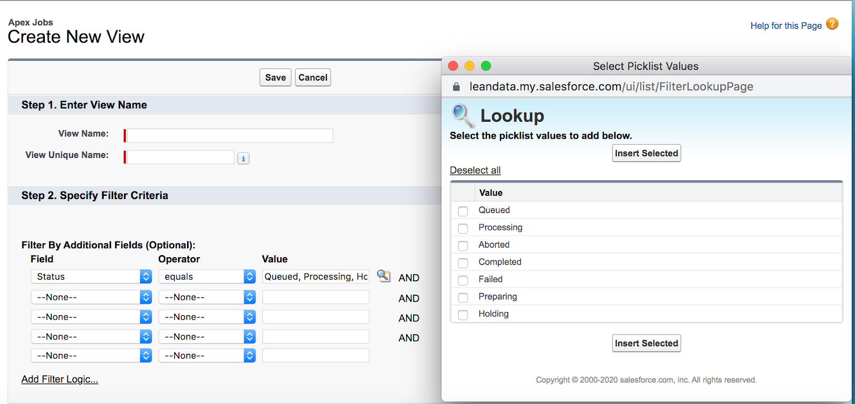Image resolution: width=855 pixels, height=404 pixels.
Task: Click the orange help question mark icon
Action: (832, 24)
